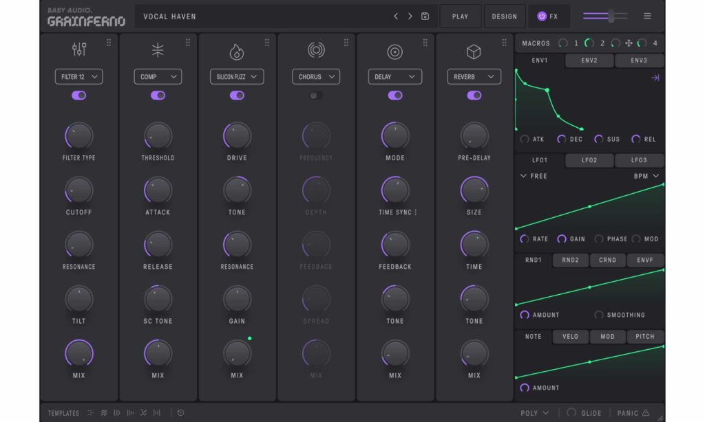Click the history icon in the bottom toolbar
The image size is (705, 422).
point(180,413)
